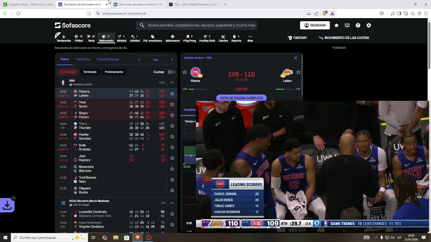Open a new browser tab

click(225, 4)
